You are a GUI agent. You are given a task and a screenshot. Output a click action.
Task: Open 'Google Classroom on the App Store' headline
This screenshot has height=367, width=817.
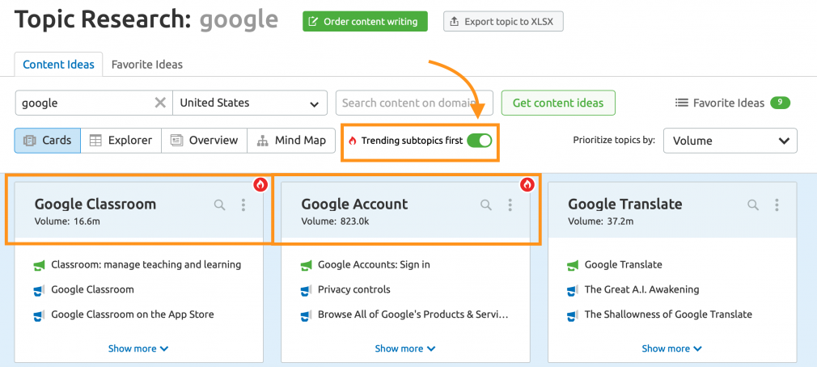coord(133,314)
